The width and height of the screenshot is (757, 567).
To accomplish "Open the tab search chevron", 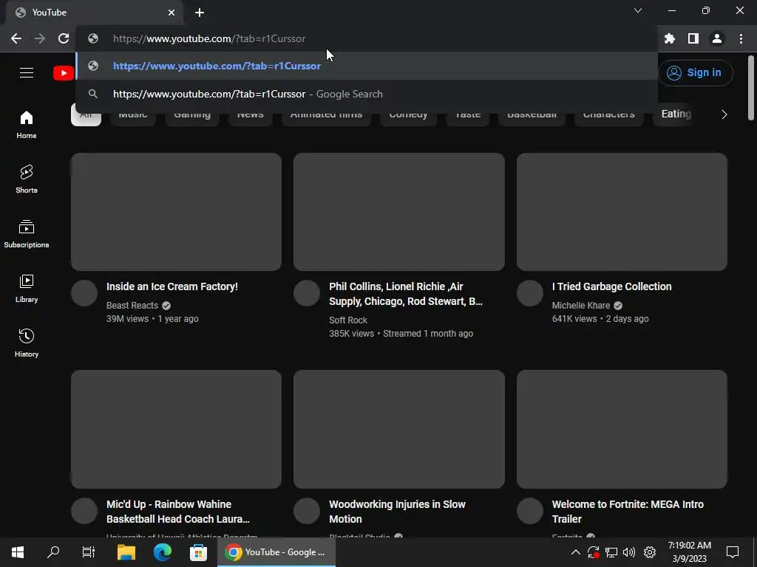I will pyautogui.click(x=638, y=10).
